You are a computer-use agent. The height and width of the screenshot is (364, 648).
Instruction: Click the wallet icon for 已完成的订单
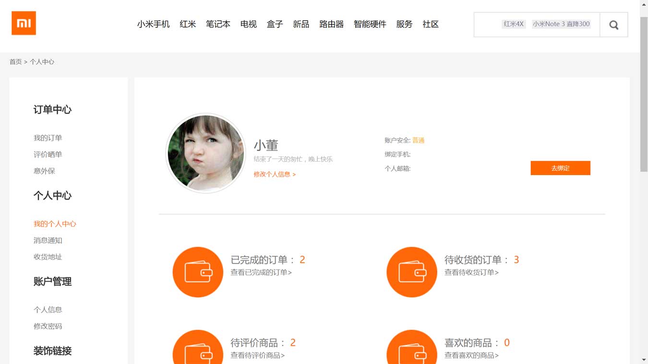tap(198, 272)
